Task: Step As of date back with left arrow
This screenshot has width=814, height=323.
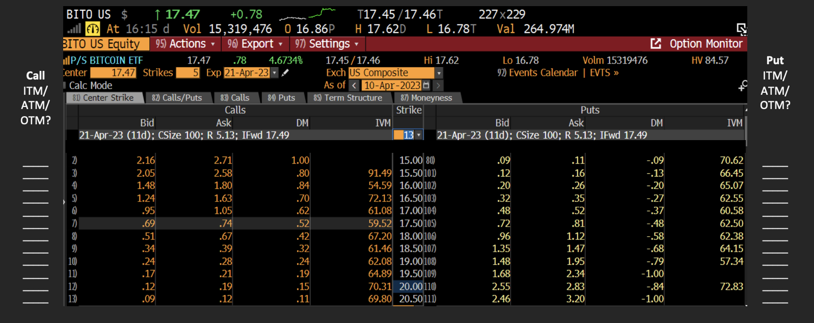Action: pyautogui.click(x=355, y=86)
